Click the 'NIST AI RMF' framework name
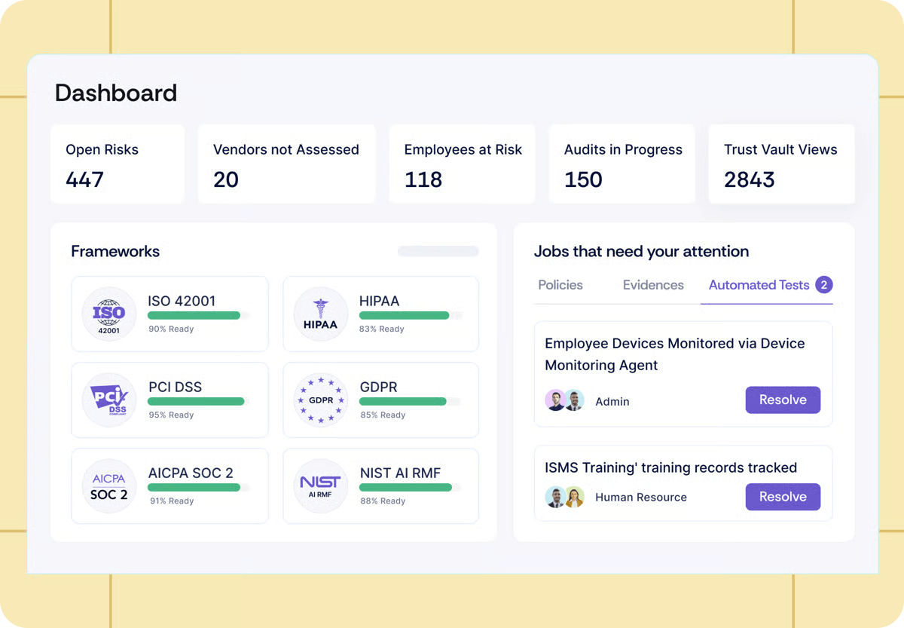The image size is (904, 628). (400, 473)
